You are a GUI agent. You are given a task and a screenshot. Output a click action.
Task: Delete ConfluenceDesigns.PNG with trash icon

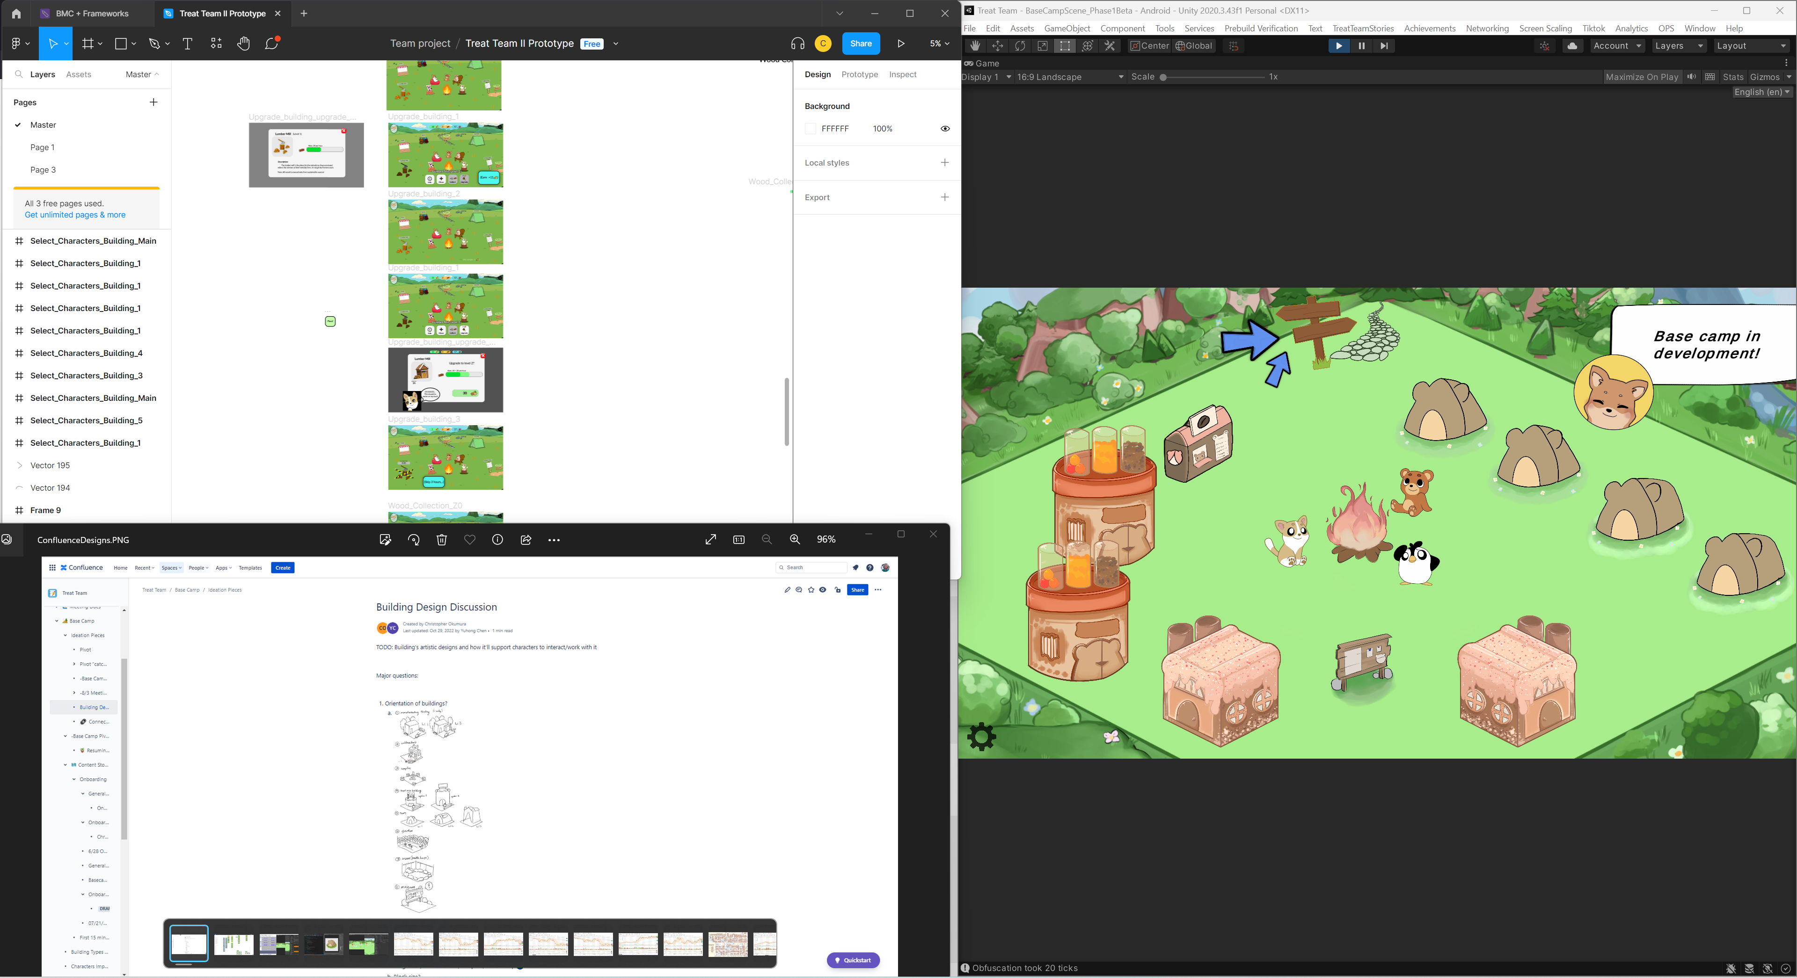442,540
